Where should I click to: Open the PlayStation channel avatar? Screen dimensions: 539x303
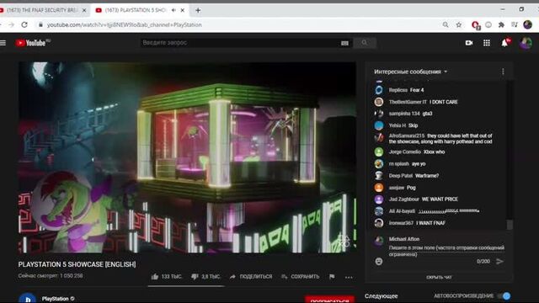point(28,298)
